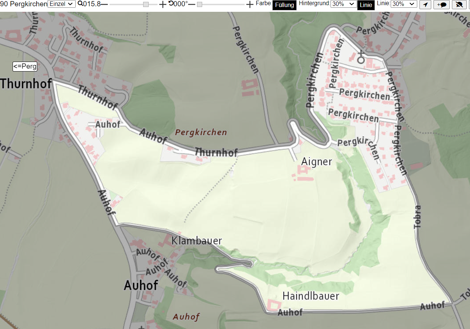Click the zoom minus icon before slider
The image size is (470, 329).
point(104,4)
